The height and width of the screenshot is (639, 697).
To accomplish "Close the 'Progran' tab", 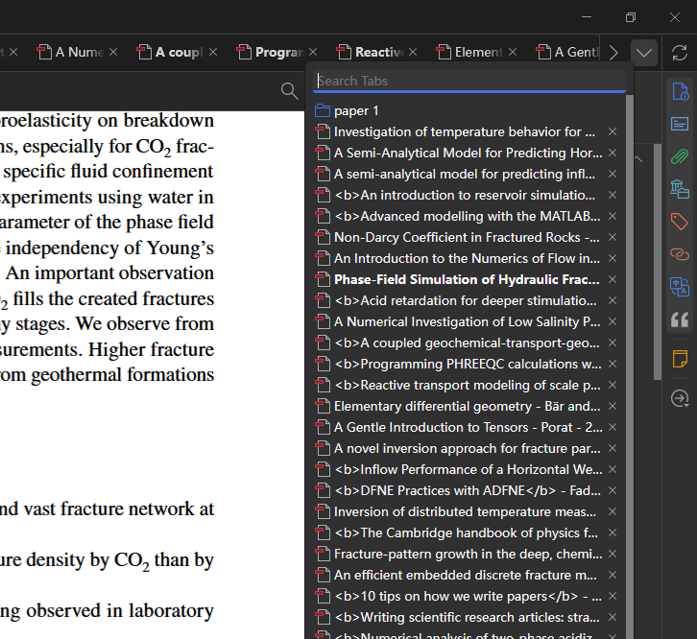I will [313, 52].
